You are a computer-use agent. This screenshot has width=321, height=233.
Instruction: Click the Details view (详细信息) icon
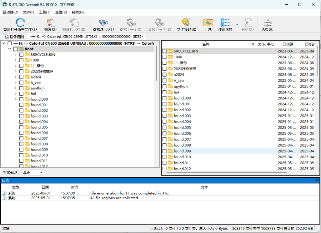point(225,23)
